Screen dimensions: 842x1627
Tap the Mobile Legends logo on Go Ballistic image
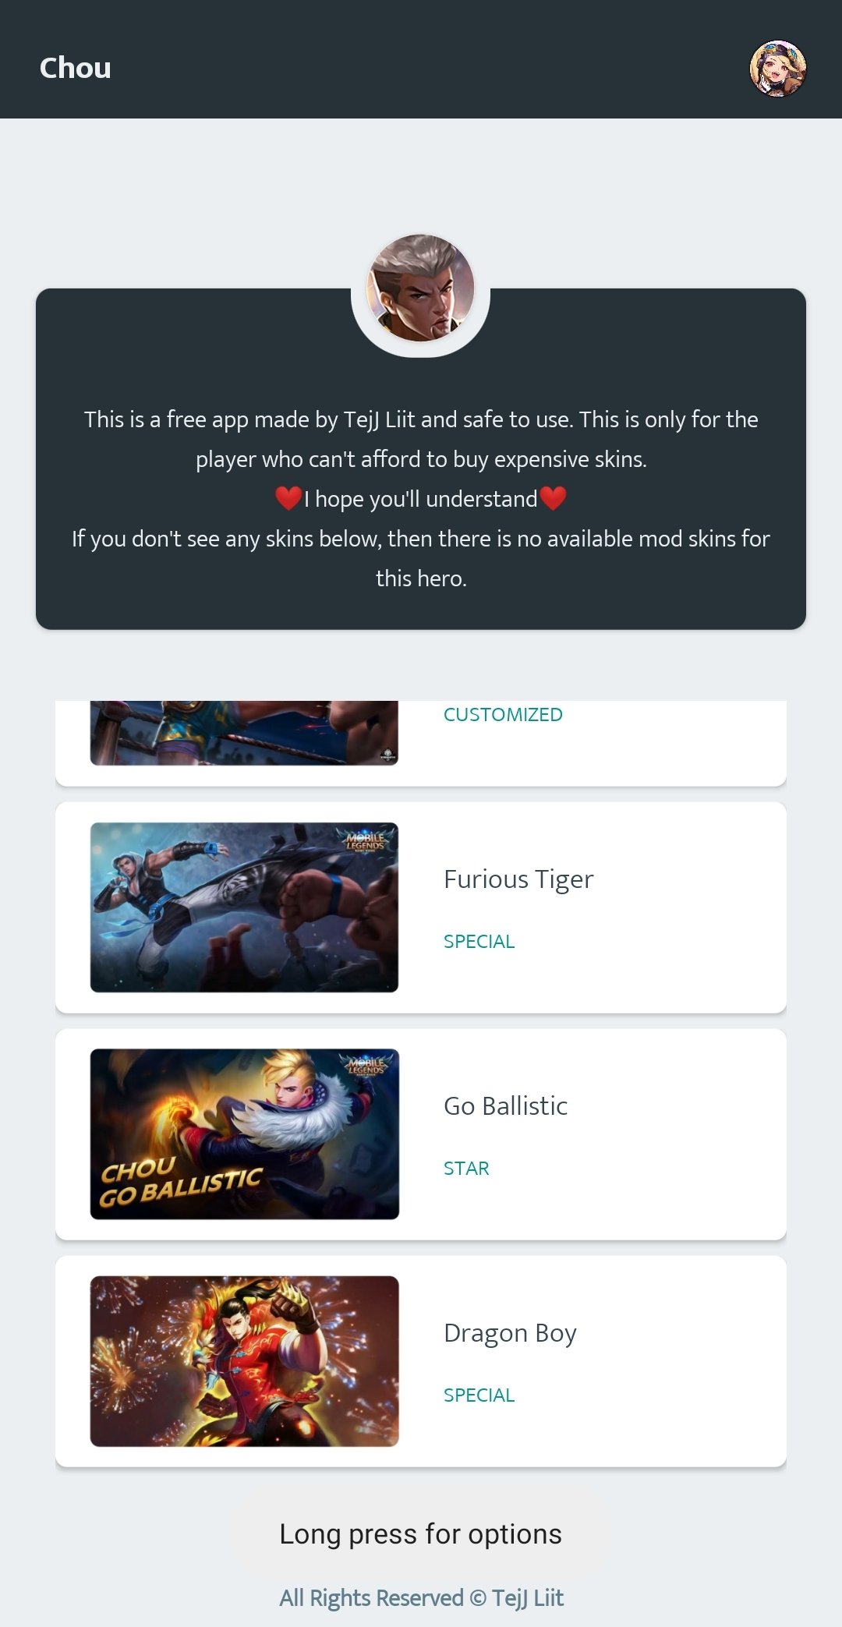[x=366, y=1066]
